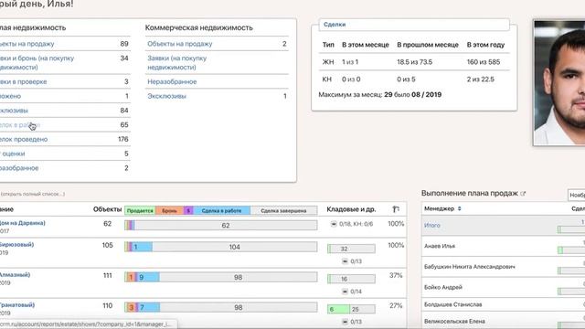Select manager Анаев Илья
585x329 pixels.
click(440, 246)
